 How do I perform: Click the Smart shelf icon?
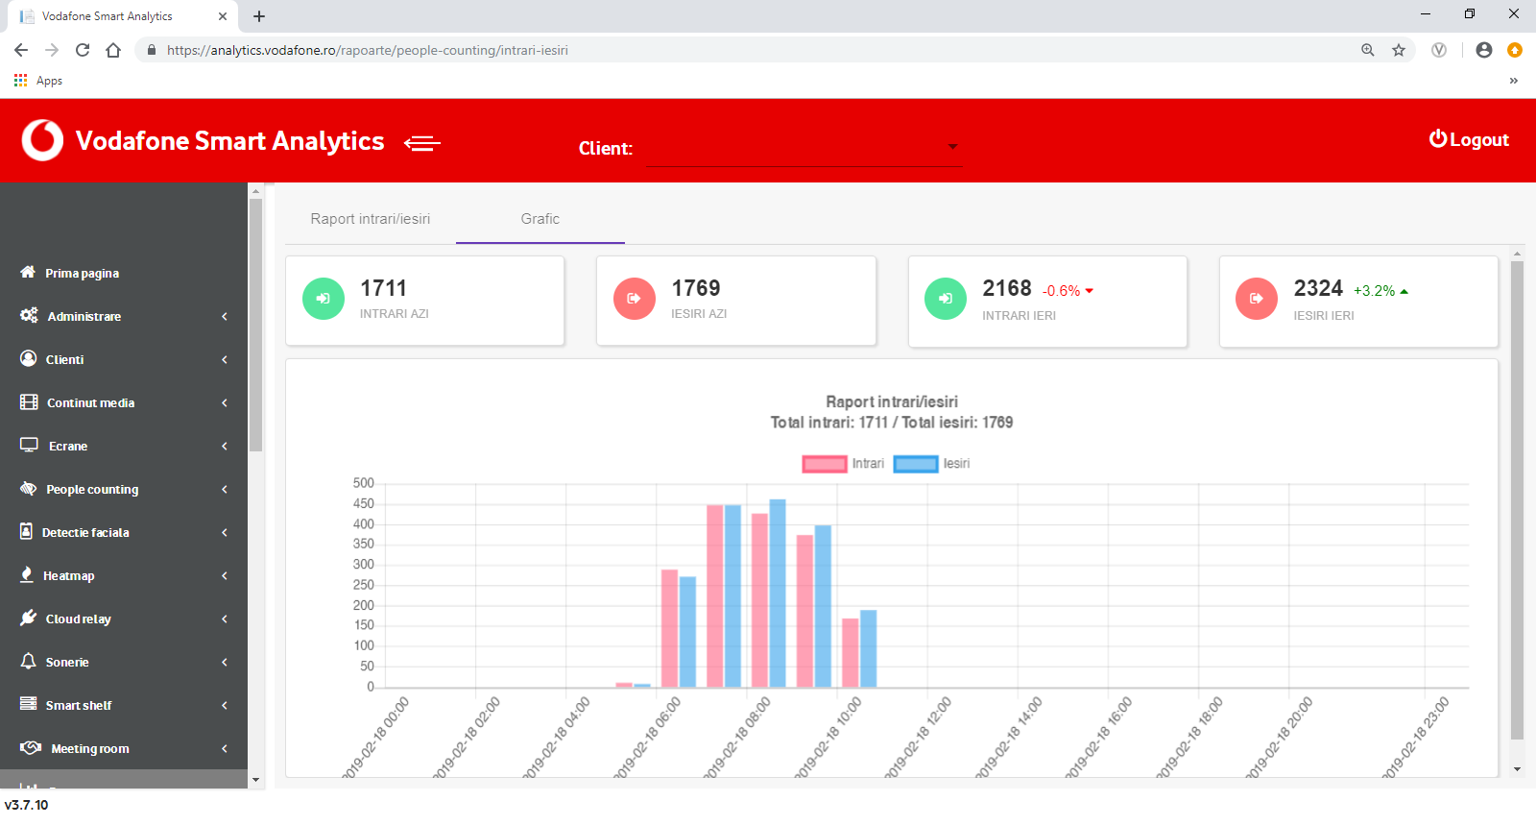pyautogui.click(x=29, y=704)
